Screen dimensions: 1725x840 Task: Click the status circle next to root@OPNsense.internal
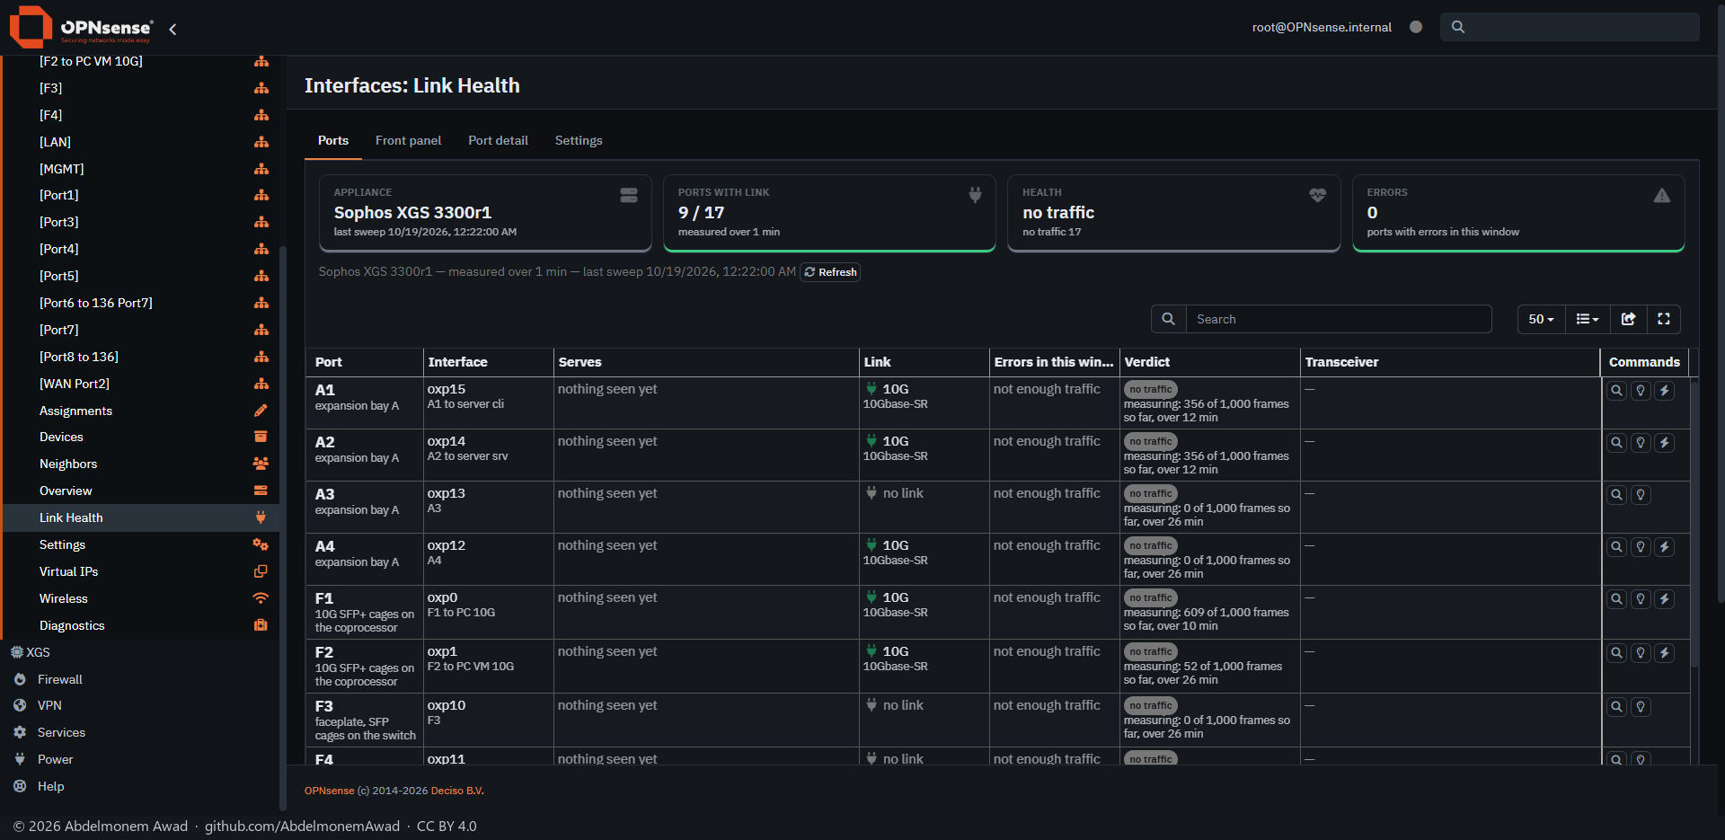tap(1416, 27)
